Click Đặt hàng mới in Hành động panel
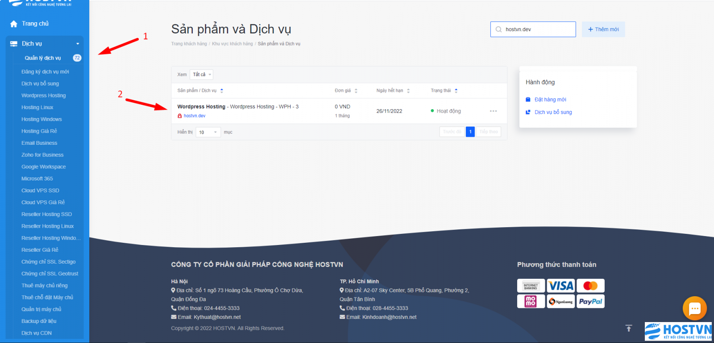The image size is (714, 343). click(x=550, y=99)
